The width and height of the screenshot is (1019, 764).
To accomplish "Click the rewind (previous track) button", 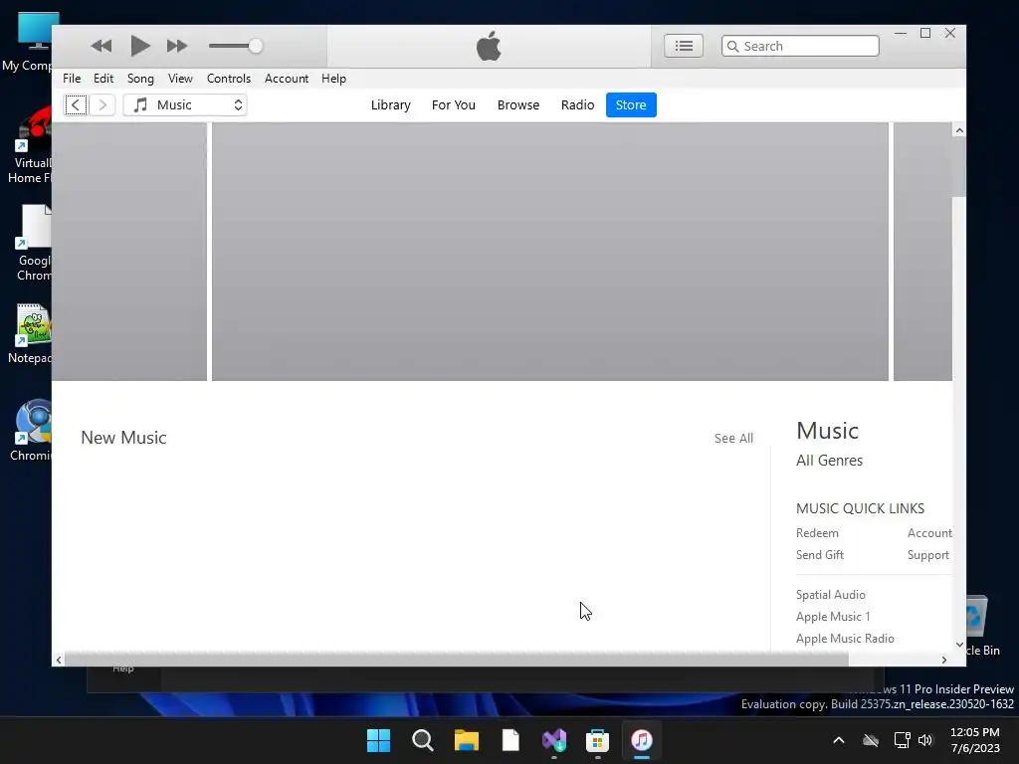I will click(102, 46).
